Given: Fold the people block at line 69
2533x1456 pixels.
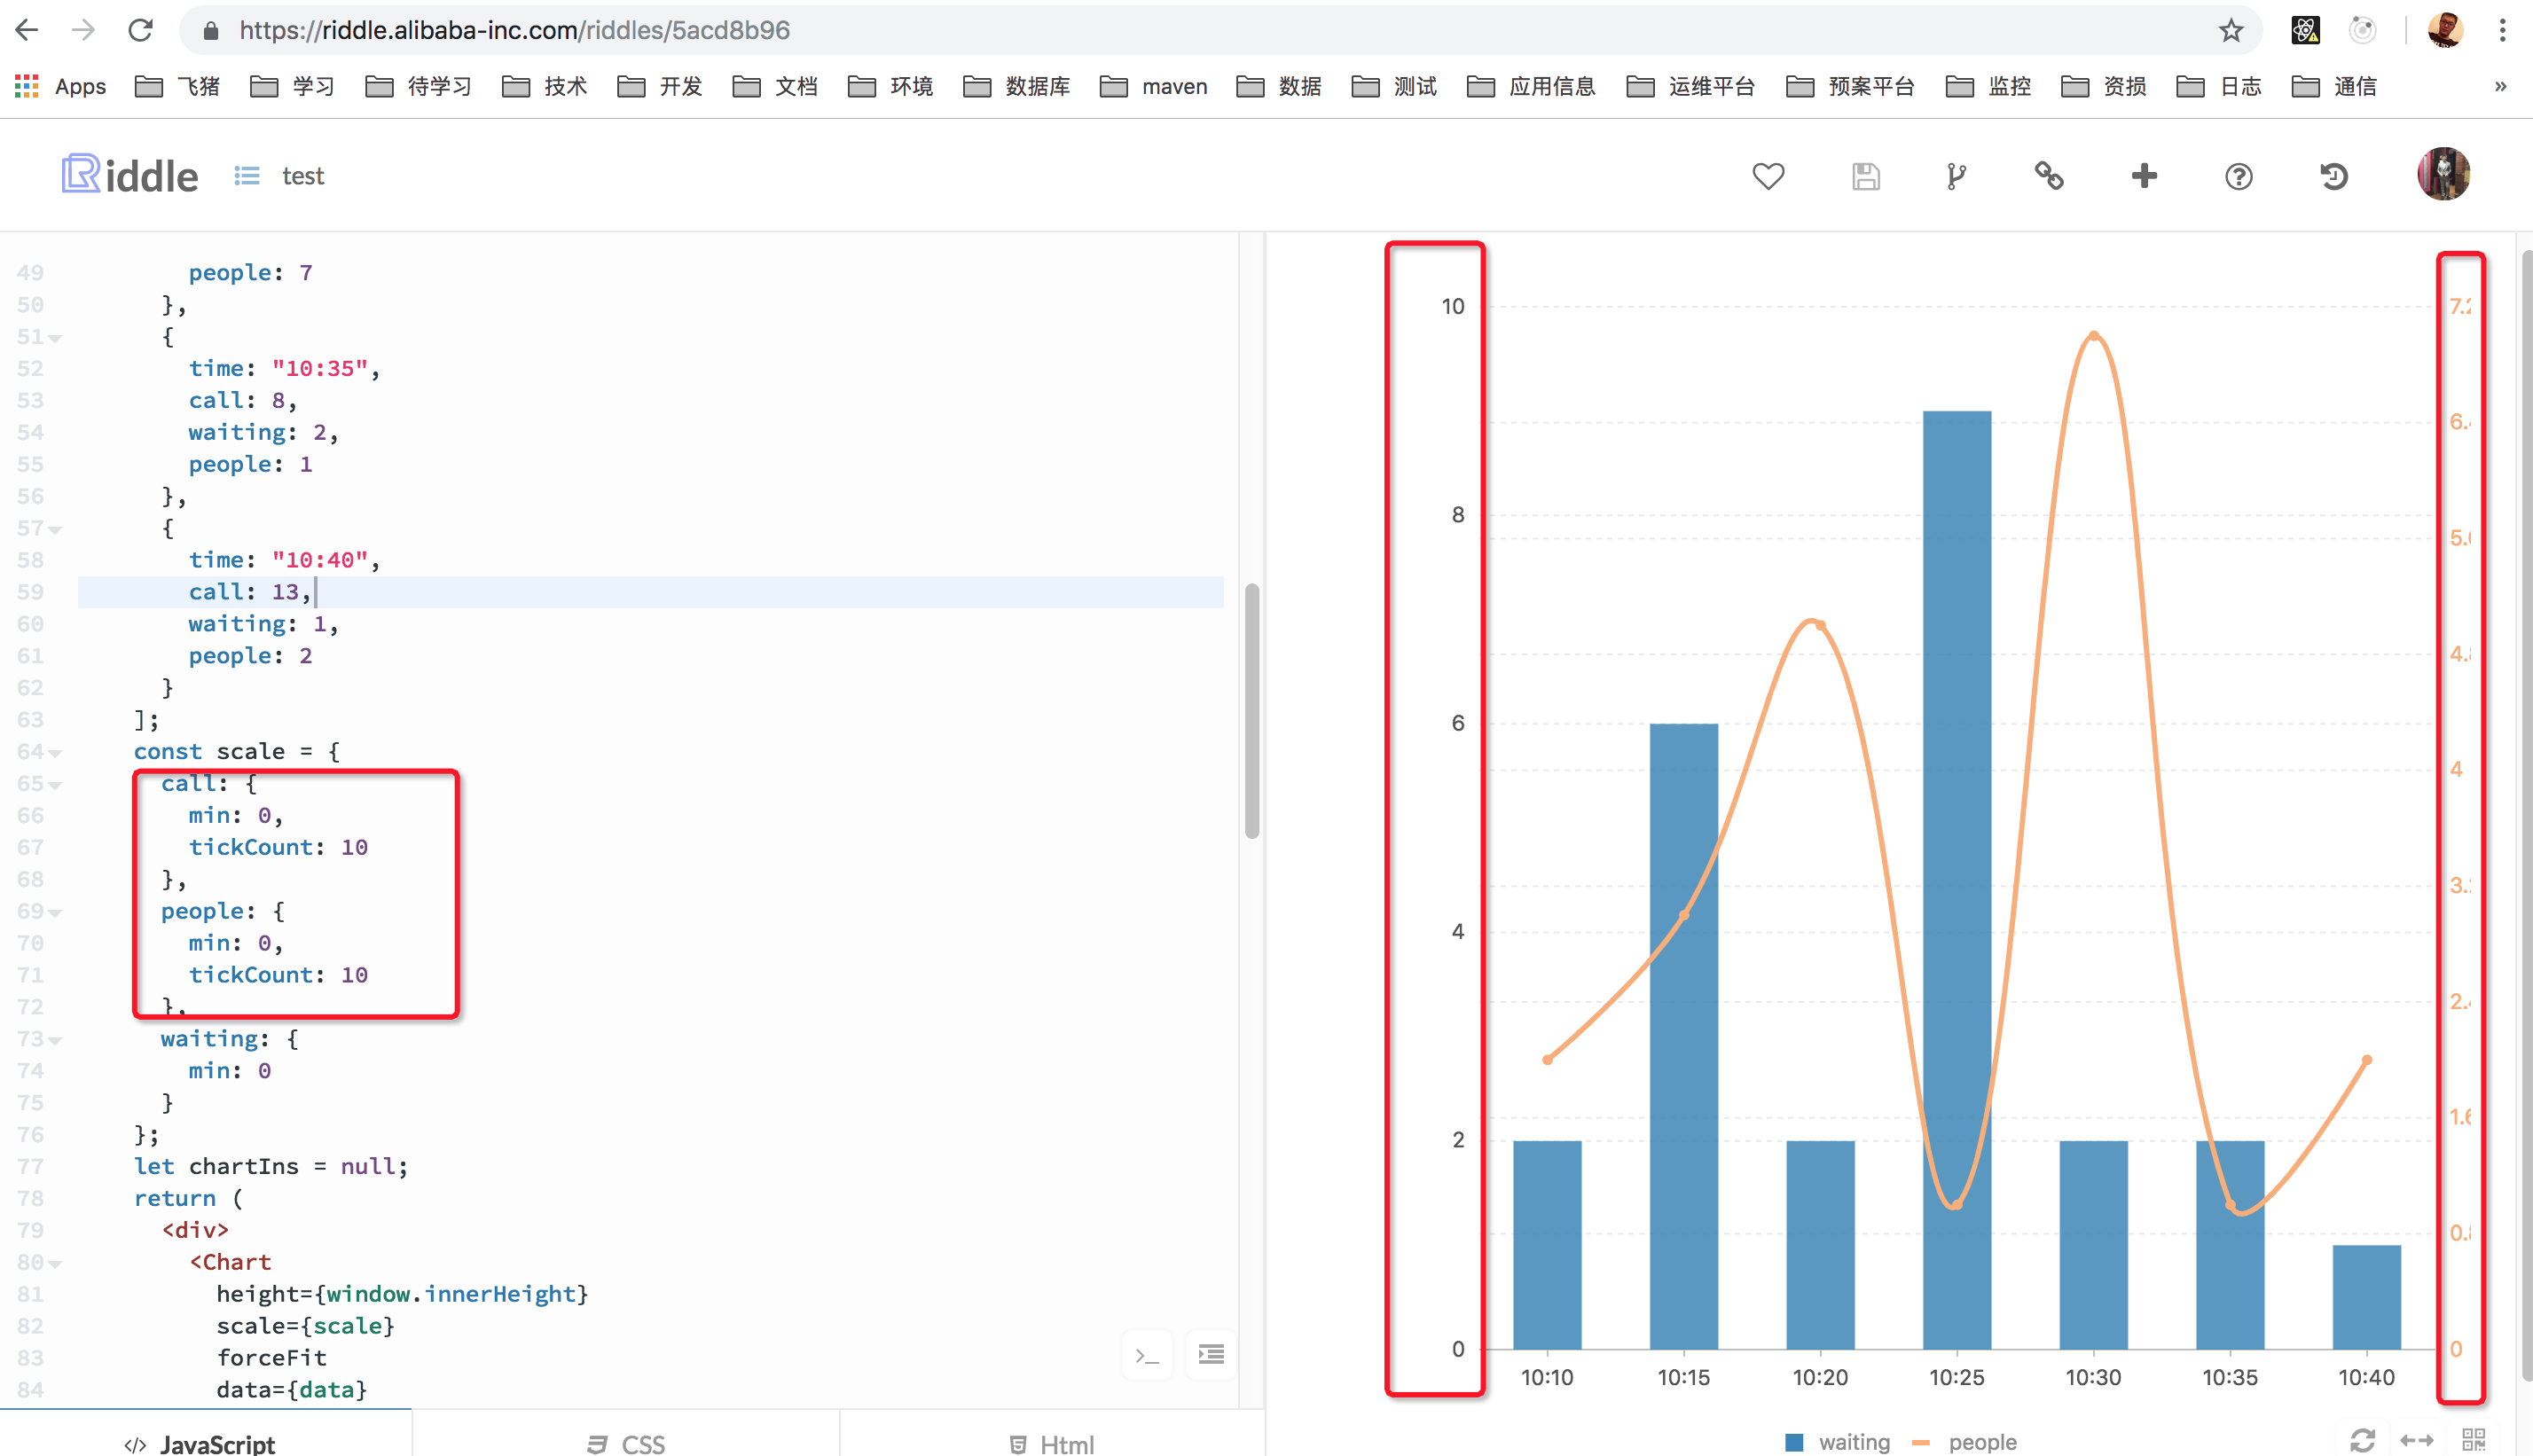Looking at the screenshot, I should click(55, 911).
